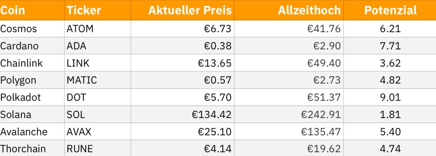
Task: Select the Polkadot price €5.70 cell
Action: pos(182,97)
